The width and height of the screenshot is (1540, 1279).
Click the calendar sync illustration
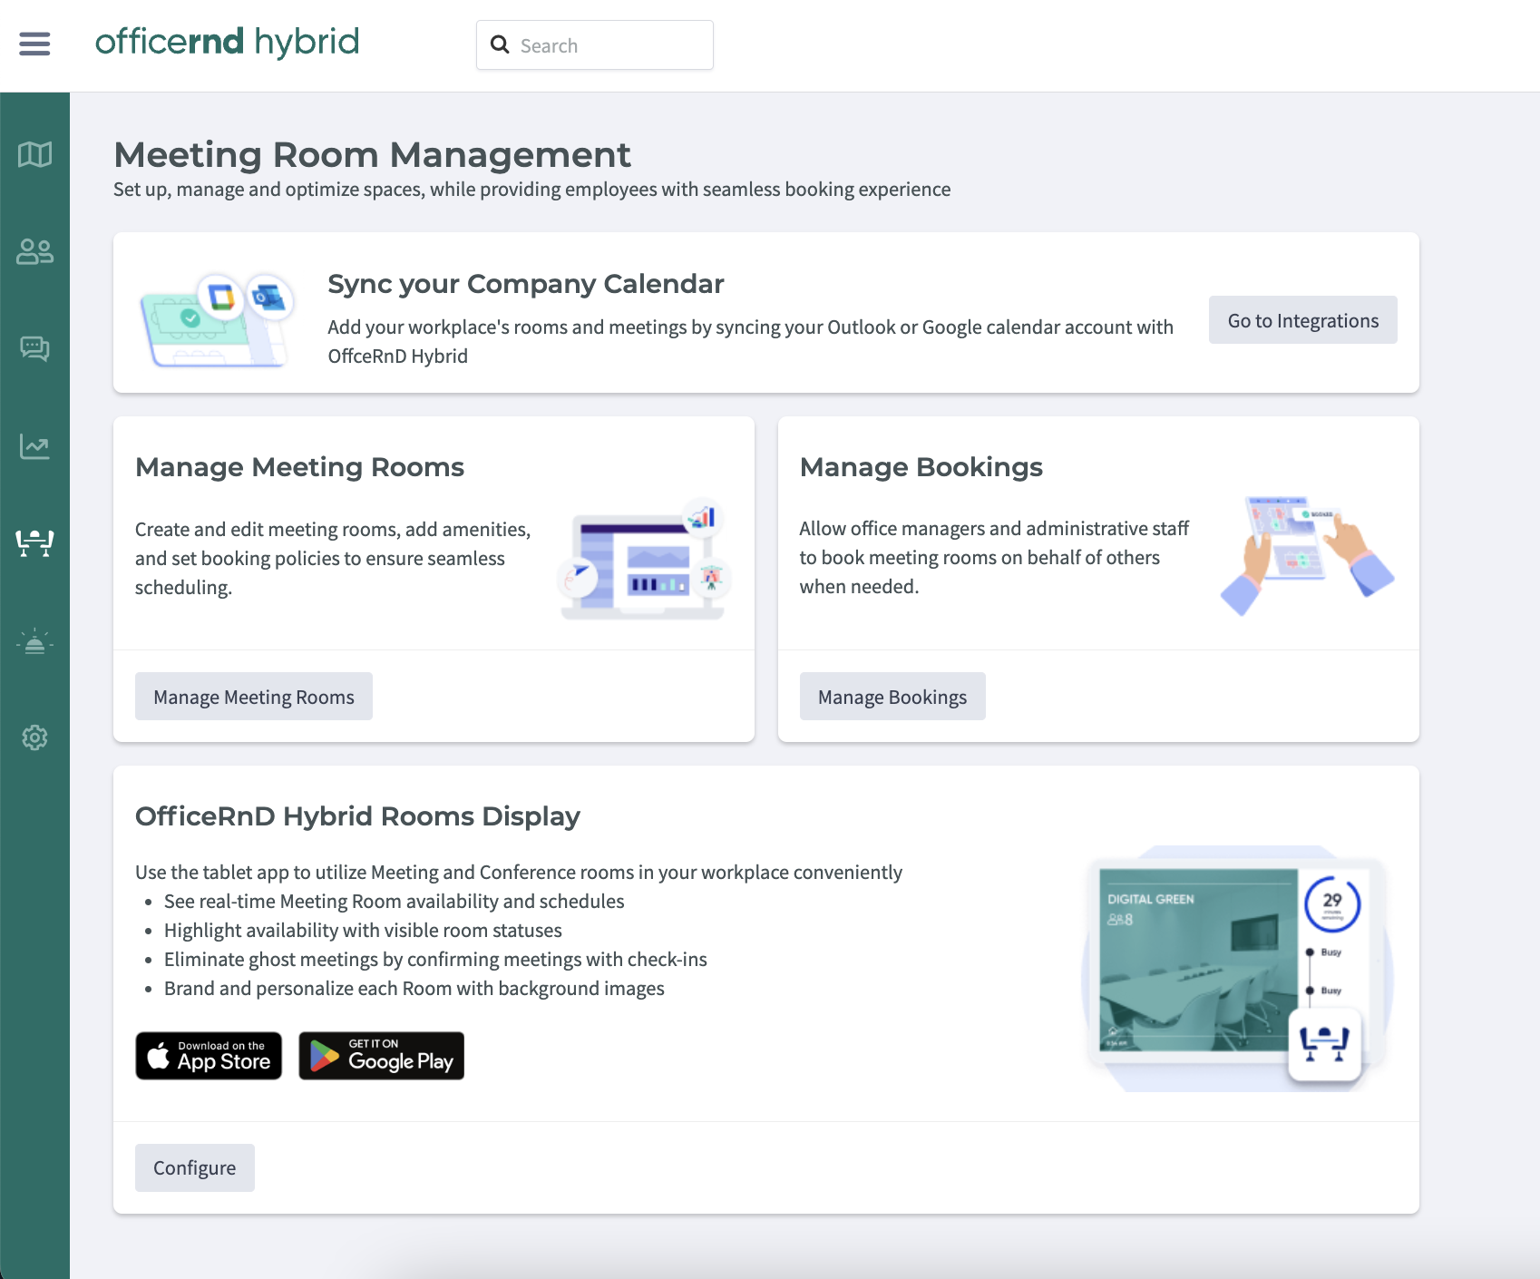click(x=218, y=319)
